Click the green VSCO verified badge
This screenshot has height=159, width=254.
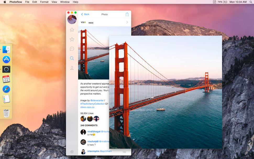click(x=85, y=22)
